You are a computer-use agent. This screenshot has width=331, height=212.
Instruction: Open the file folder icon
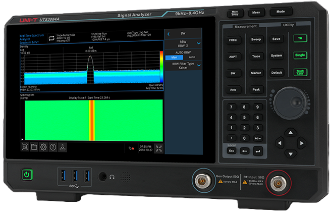tap(34, 147)
